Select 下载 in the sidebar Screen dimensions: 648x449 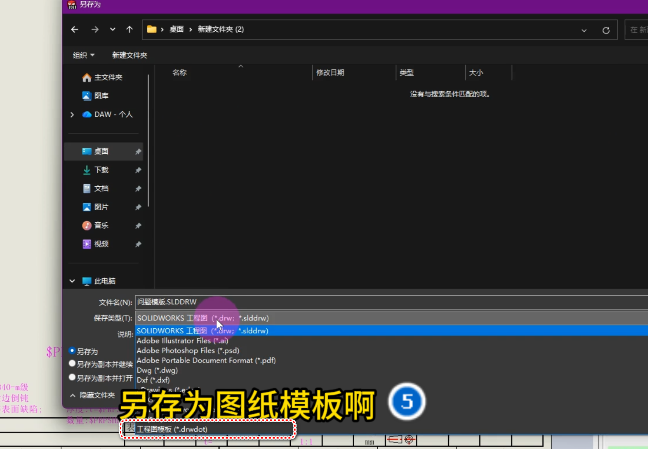[x=101, y=170]
